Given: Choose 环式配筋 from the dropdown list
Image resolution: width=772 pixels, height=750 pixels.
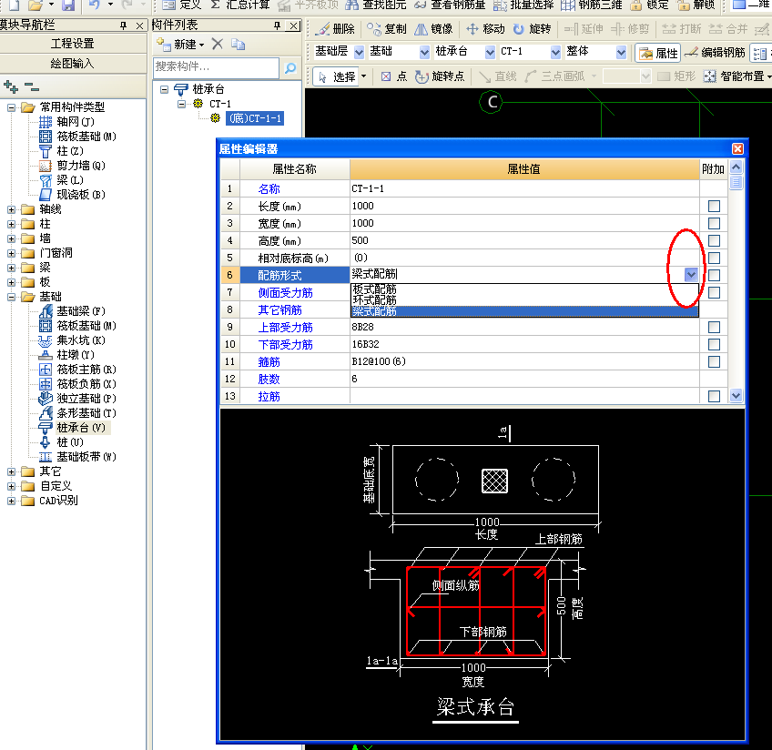Looking at the screenshot, I should coord(524,299).
